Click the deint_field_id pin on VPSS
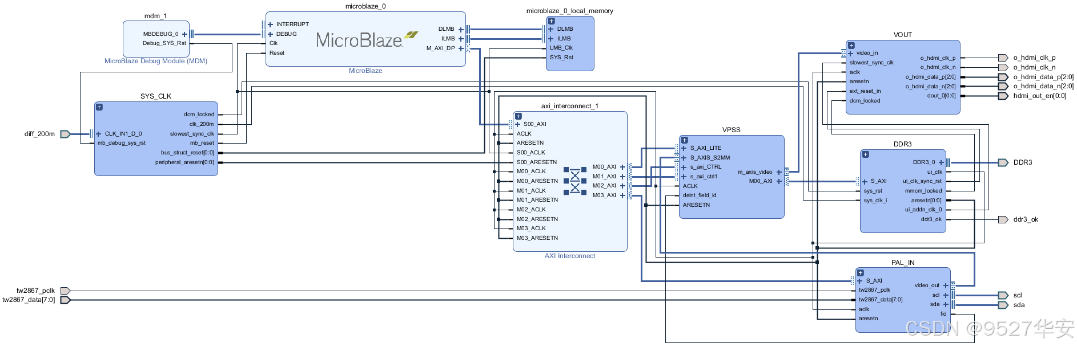 coord(700,195)
